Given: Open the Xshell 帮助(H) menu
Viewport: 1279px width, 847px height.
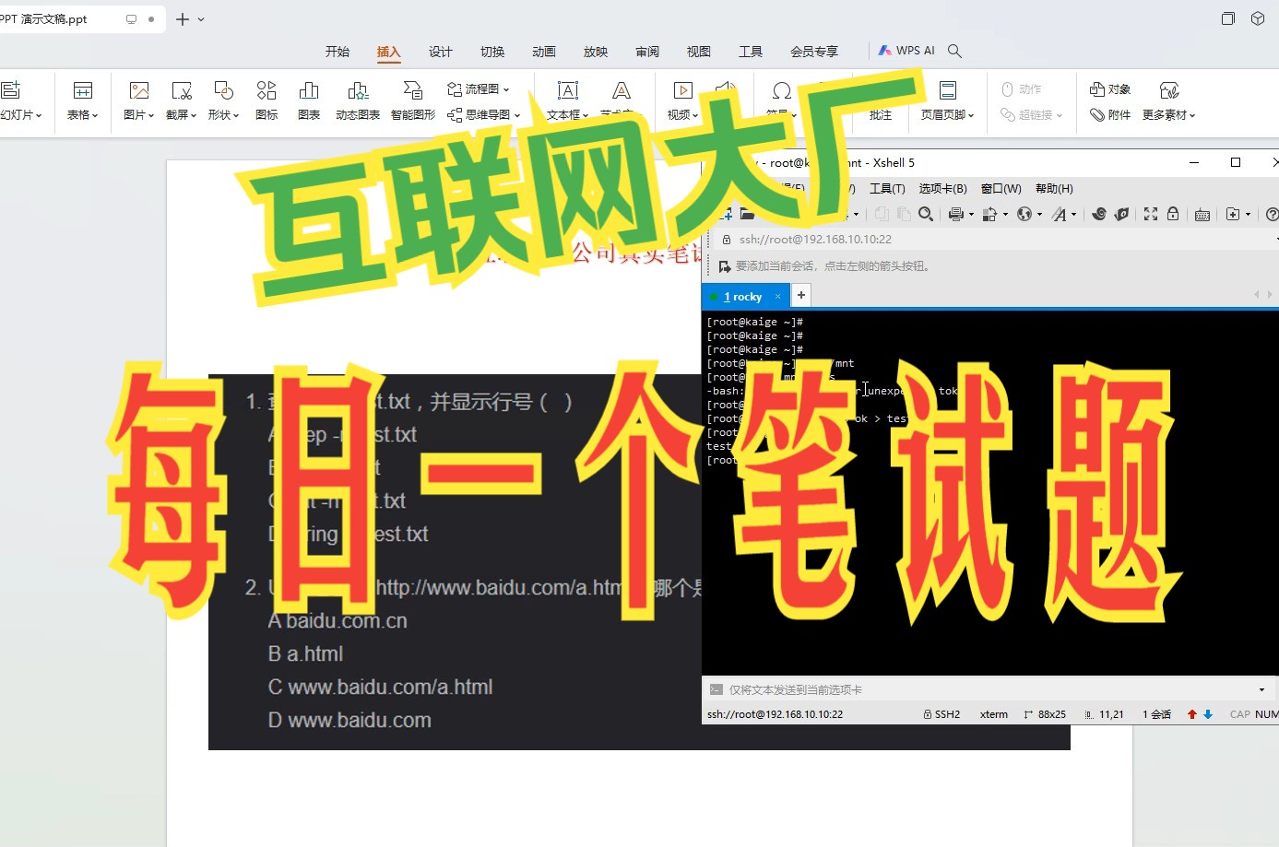Looking at the screenshot, I should [x=1054, y=188].
